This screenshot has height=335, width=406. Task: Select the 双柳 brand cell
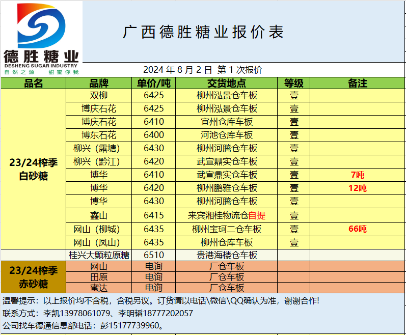click(x=99, y=95)
